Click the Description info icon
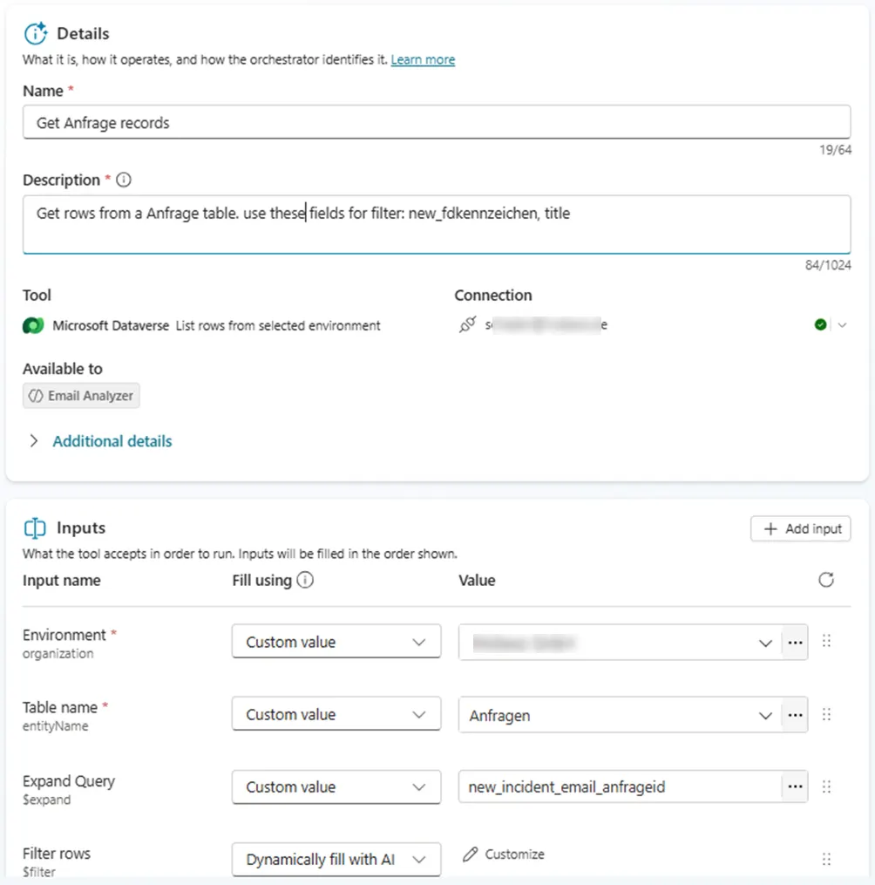This screenshot has height=885, width=875. pyautogui.click(x=124, y=180)
